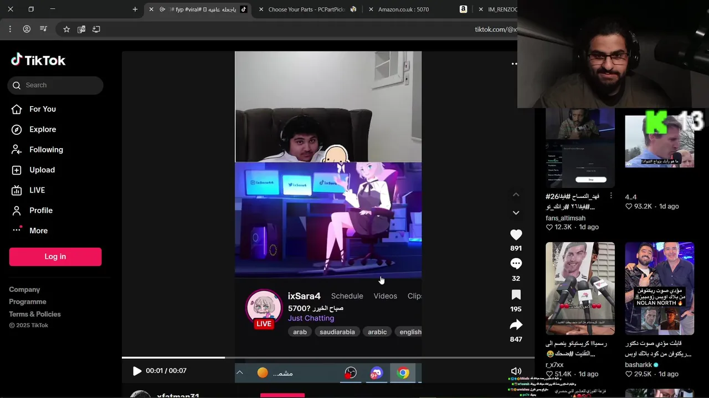This screenshot has height=398, width=709.
Task: Expand the Company footer section
Action: coord(24,290)
